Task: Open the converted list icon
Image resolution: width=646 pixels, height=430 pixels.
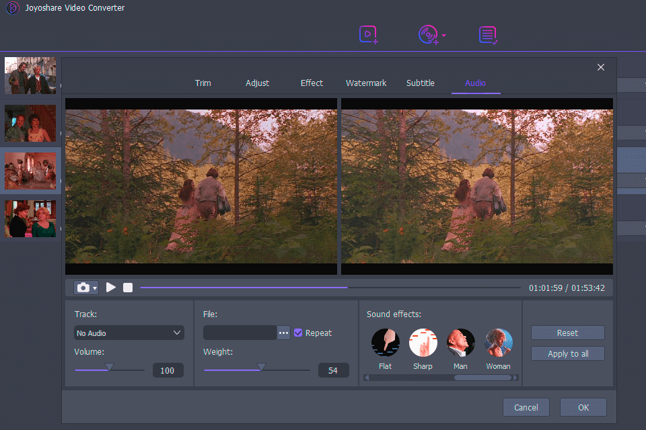Action: (x=488, y=35)
